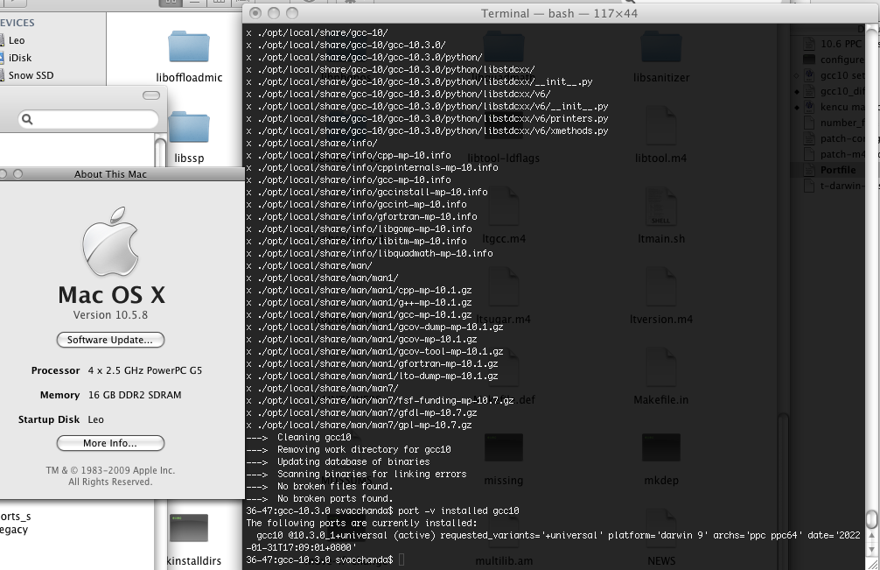
Task: Minimize the Terminal window
Action: coord(273,13)
